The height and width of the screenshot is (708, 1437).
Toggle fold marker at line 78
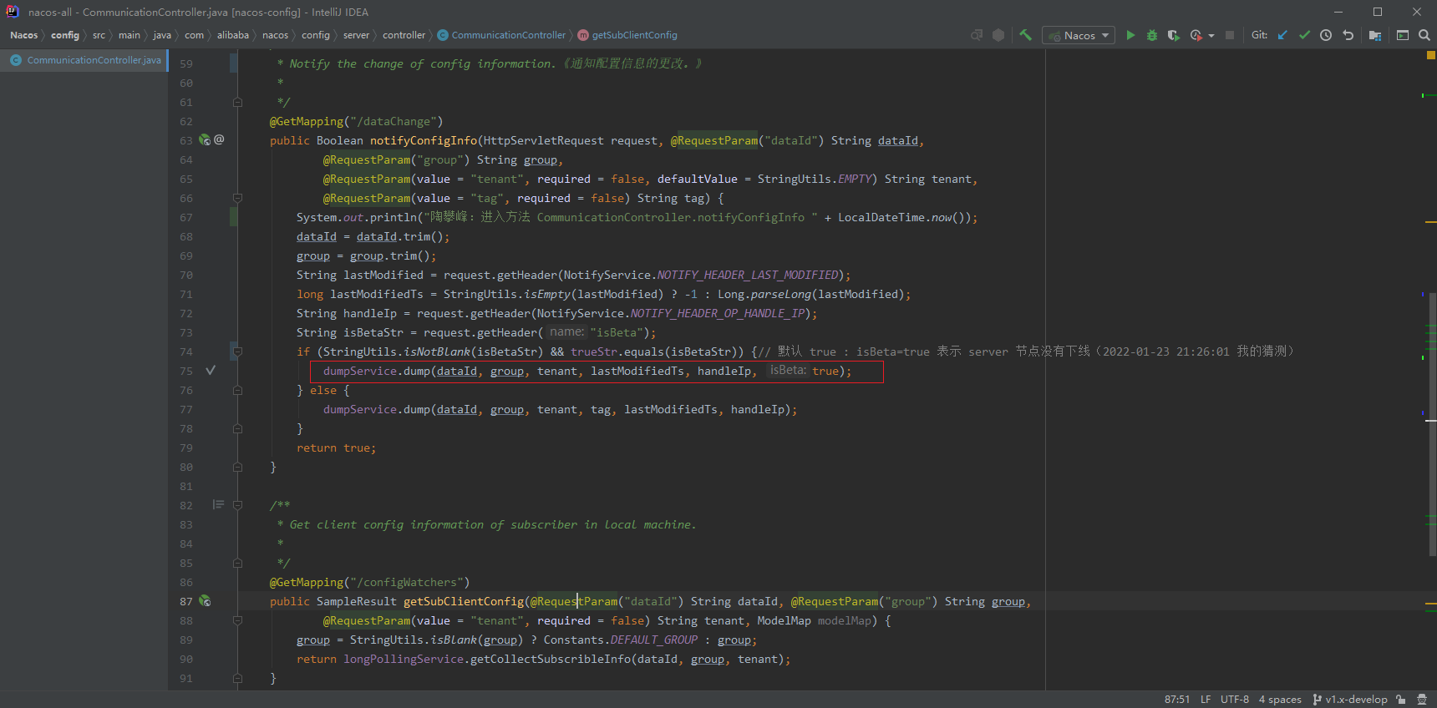(x=237, y=428)
